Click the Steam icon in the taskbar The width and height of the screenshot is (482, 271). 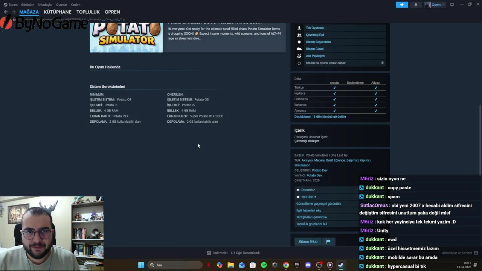click(x=341, y=265)
